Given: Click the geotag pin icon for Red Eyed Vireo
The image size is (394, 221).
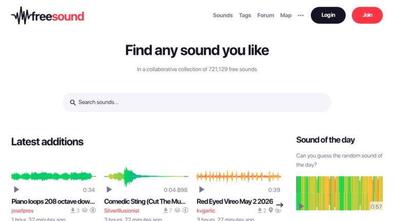Looking at the screenshot, I should 271,210.
